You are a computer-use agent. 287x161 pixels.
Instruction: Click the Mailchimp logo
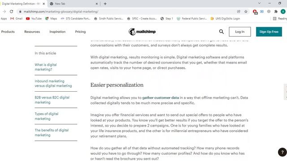pyautogui.click(x=142, y=32)
